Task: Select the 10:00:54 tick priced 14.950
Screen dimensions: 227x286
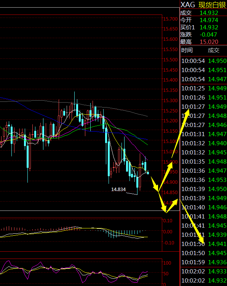Action: [204, 61]
